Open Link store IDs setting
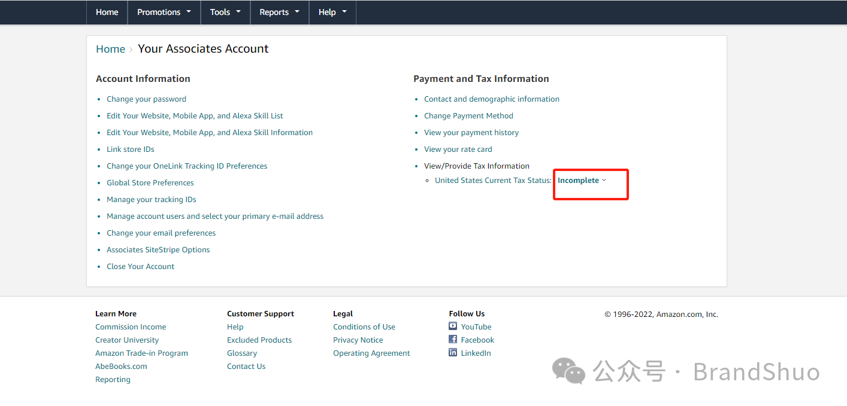 [130, 149]
